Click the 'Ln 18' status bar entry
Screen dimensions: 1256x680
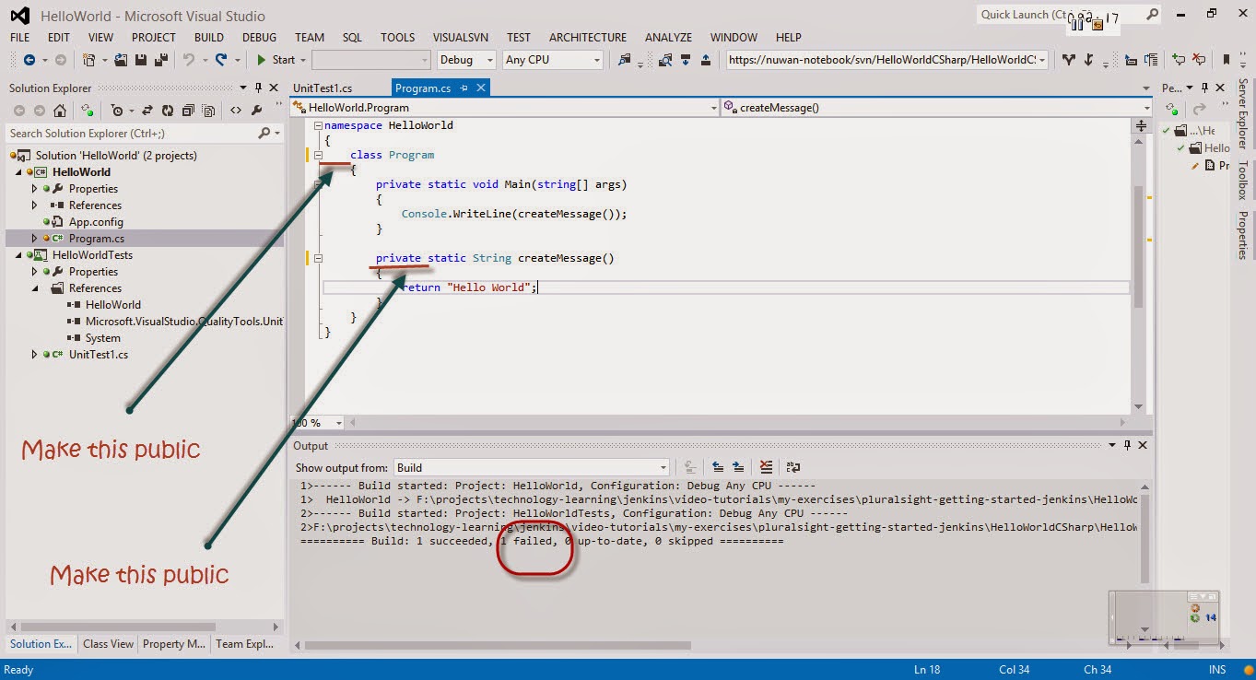click(928, 670)
